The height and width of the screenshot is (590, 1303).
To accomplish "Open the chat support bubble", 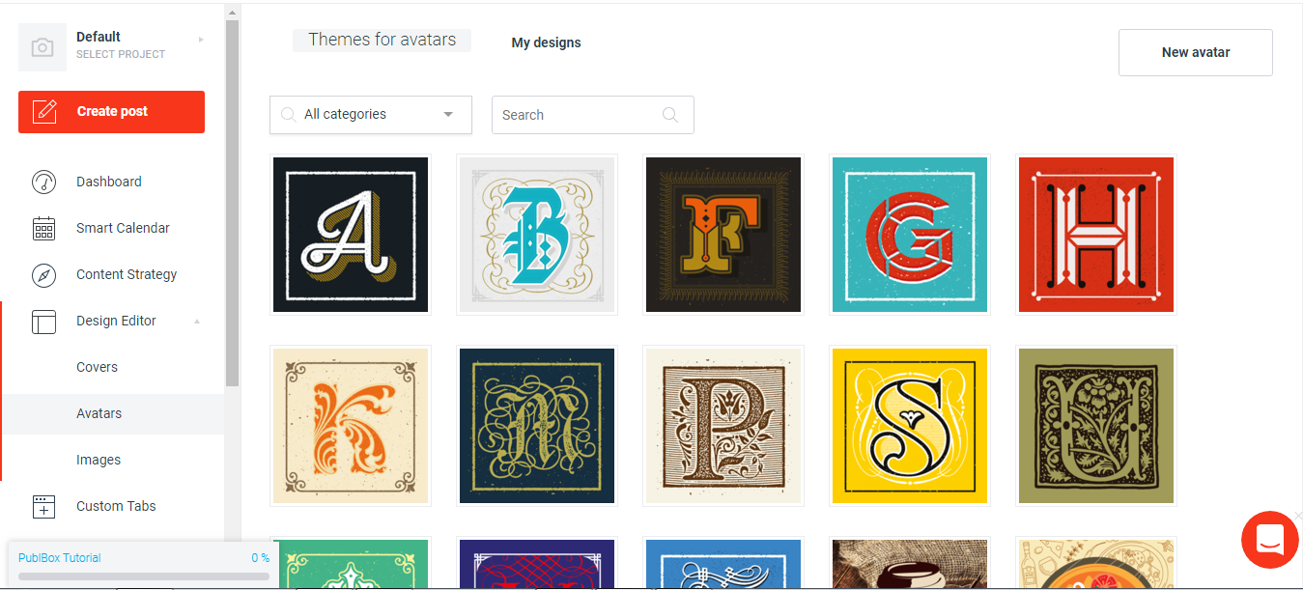I will [x=1269, y=541].
